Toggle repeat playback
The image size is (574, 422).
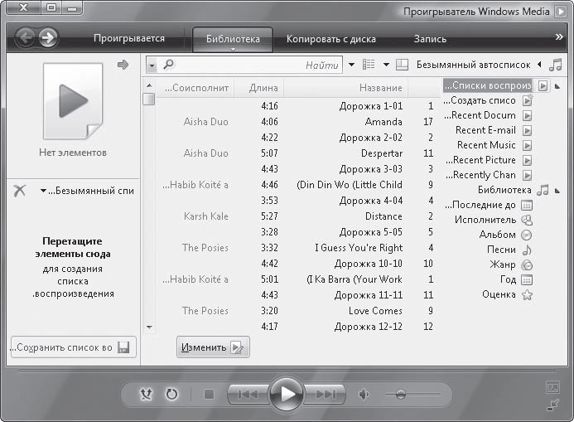tap(171, 394)
